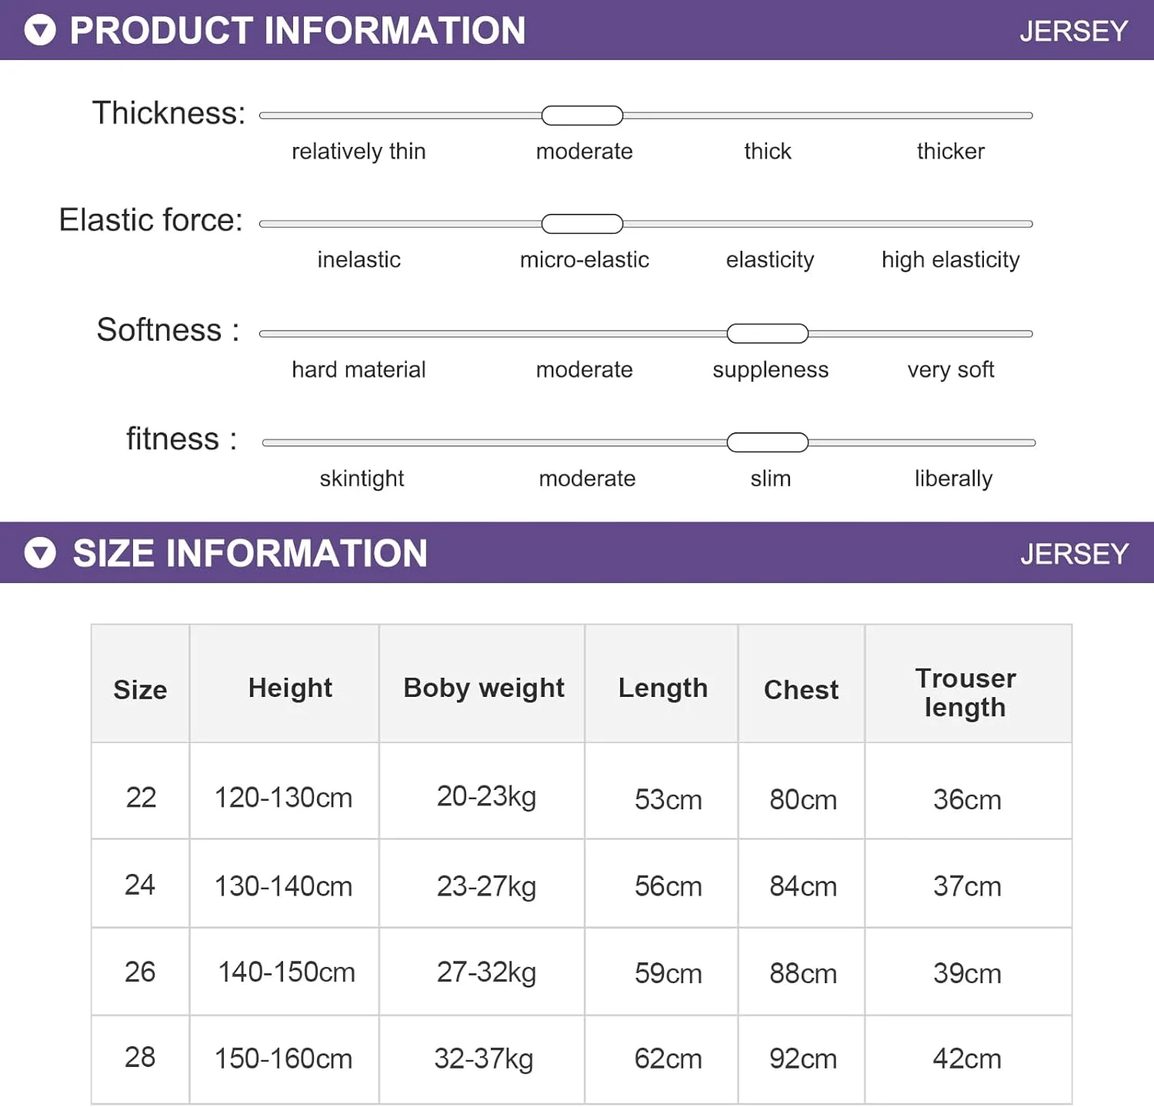Screen dimensions: 1154x1107
Task: Click JERSEY label in Product Information bar
Action: click(x=1073, y=32)
